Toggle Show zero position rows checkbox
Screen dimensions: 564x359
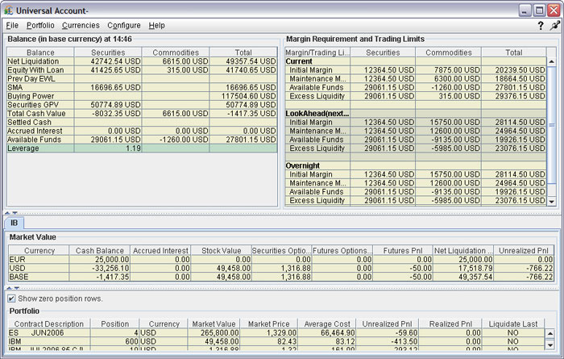coord(11,299)
